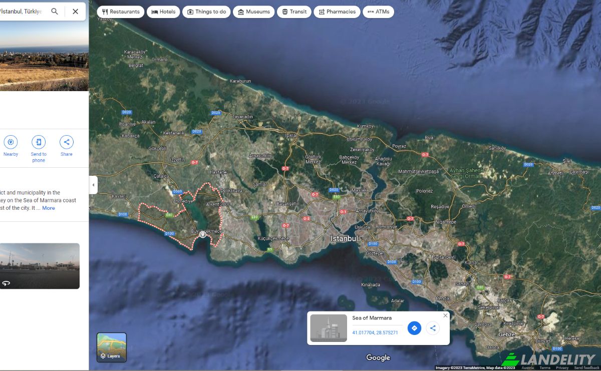Click the directions icon in Sea of Marmara card
Screen dimensions: 601x371
pyautogui.click(x=414, y=328)
